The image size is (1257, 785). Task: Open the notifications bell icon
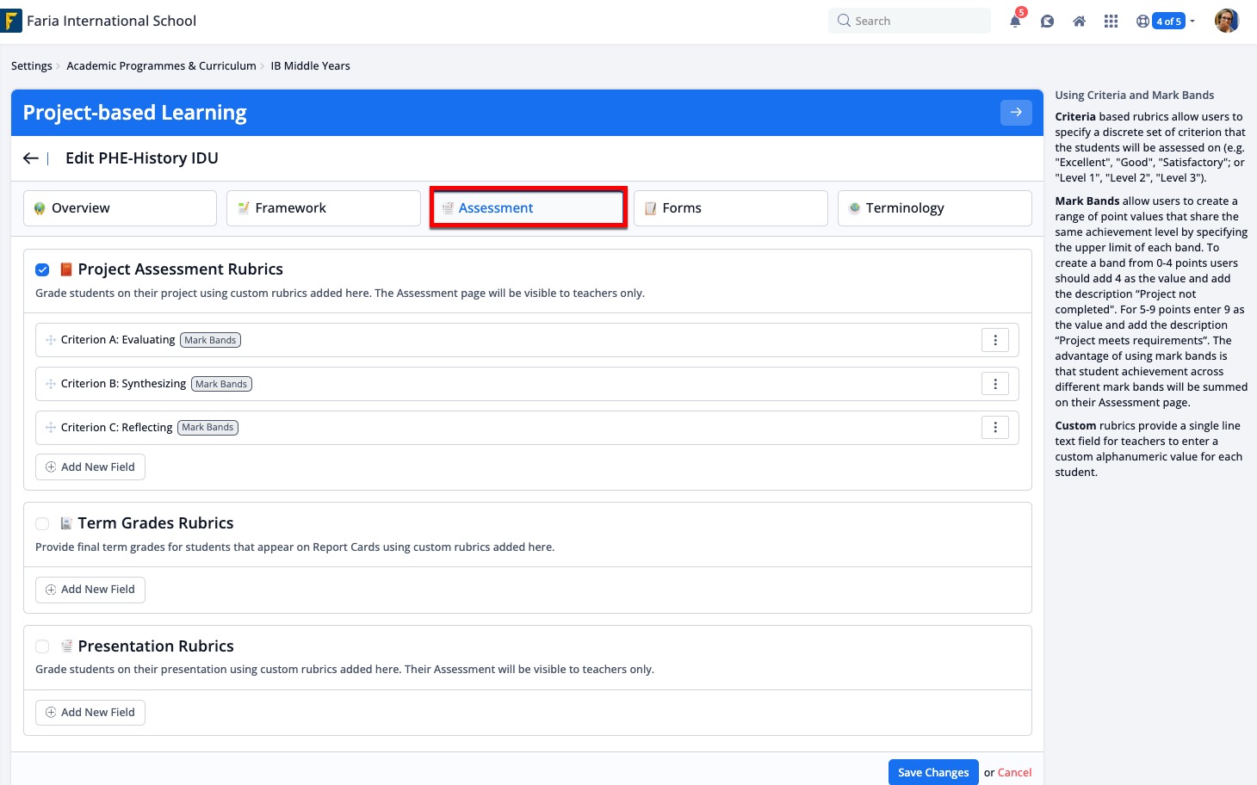(x=1015, y=22)
